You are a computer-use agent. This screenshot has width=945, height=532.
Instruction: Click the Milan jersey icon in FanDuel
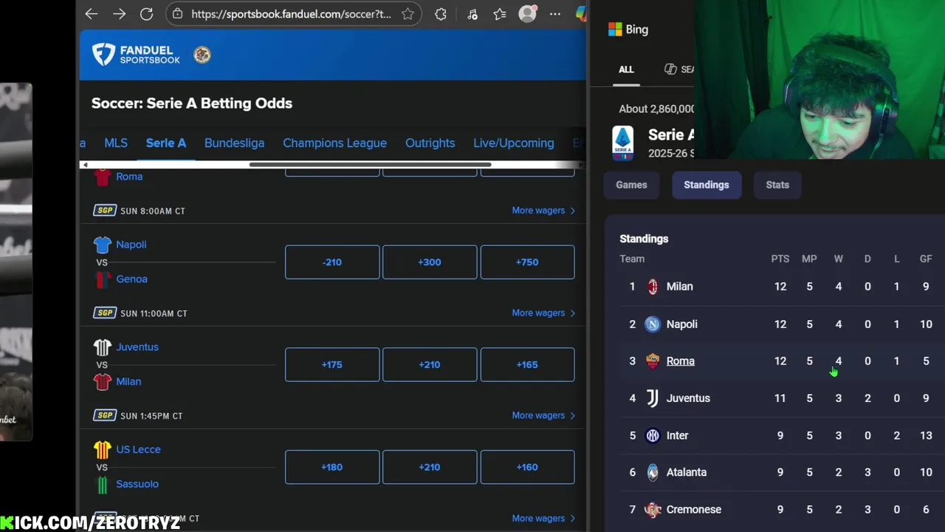point(103,382)
